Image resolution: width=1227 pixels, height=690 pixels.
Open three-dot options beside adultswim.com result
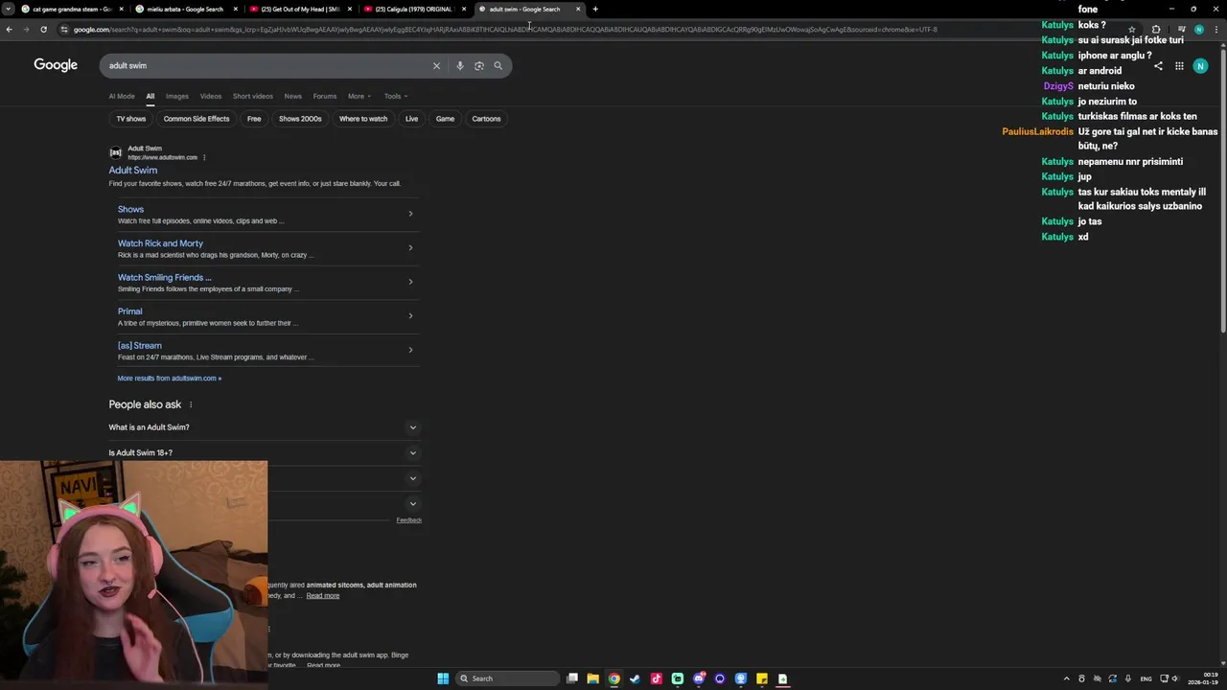[204, 157]
